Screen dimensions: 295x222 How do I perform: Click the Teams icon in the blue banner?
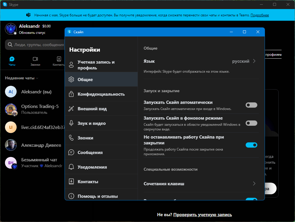tap(28, 15)
